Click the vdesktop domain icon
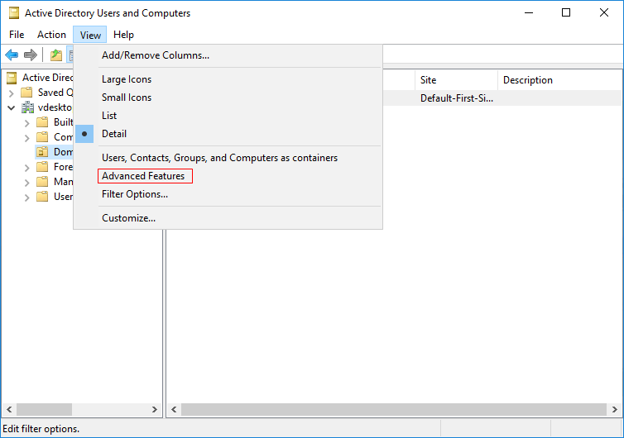624x438 pixels. (x=27, y=107)
